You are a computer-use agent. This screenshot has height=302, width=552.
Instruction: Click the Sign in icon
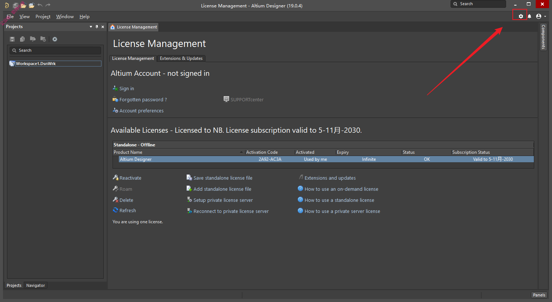click(115, 88)
